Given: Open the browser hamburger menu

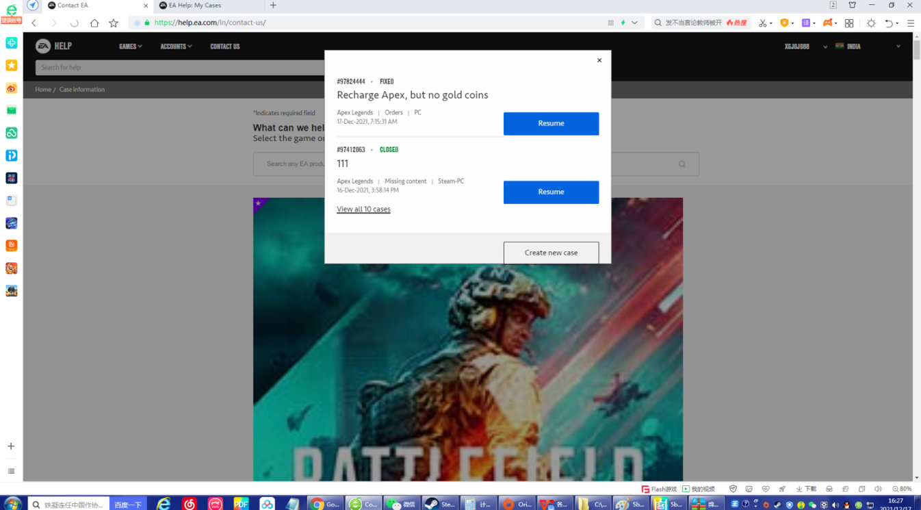Looking at the screenshot, I should pos(911,23).
